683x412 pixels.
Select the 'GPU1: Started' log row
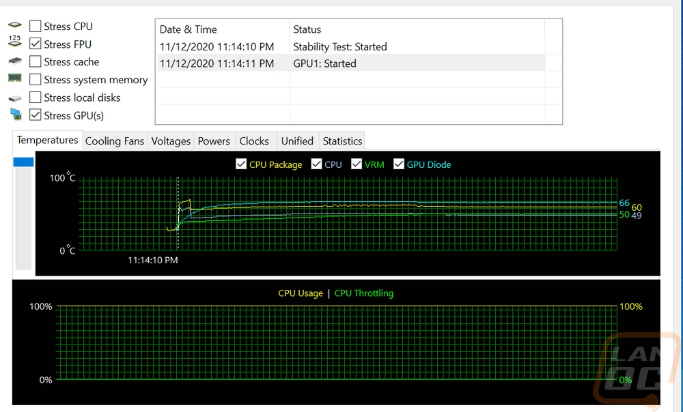point(350,63)
